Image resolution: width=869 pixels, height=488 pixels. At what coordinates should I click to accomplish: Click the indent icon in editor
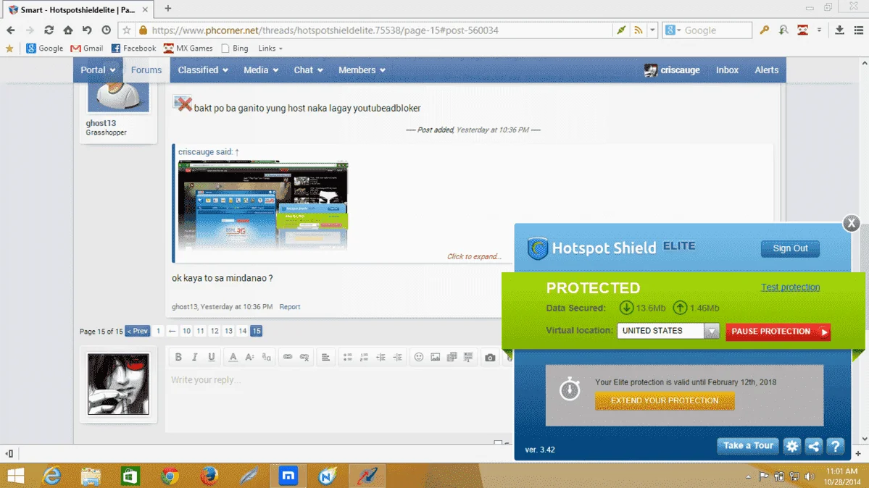pyautogui.click(x=397, y=357)
